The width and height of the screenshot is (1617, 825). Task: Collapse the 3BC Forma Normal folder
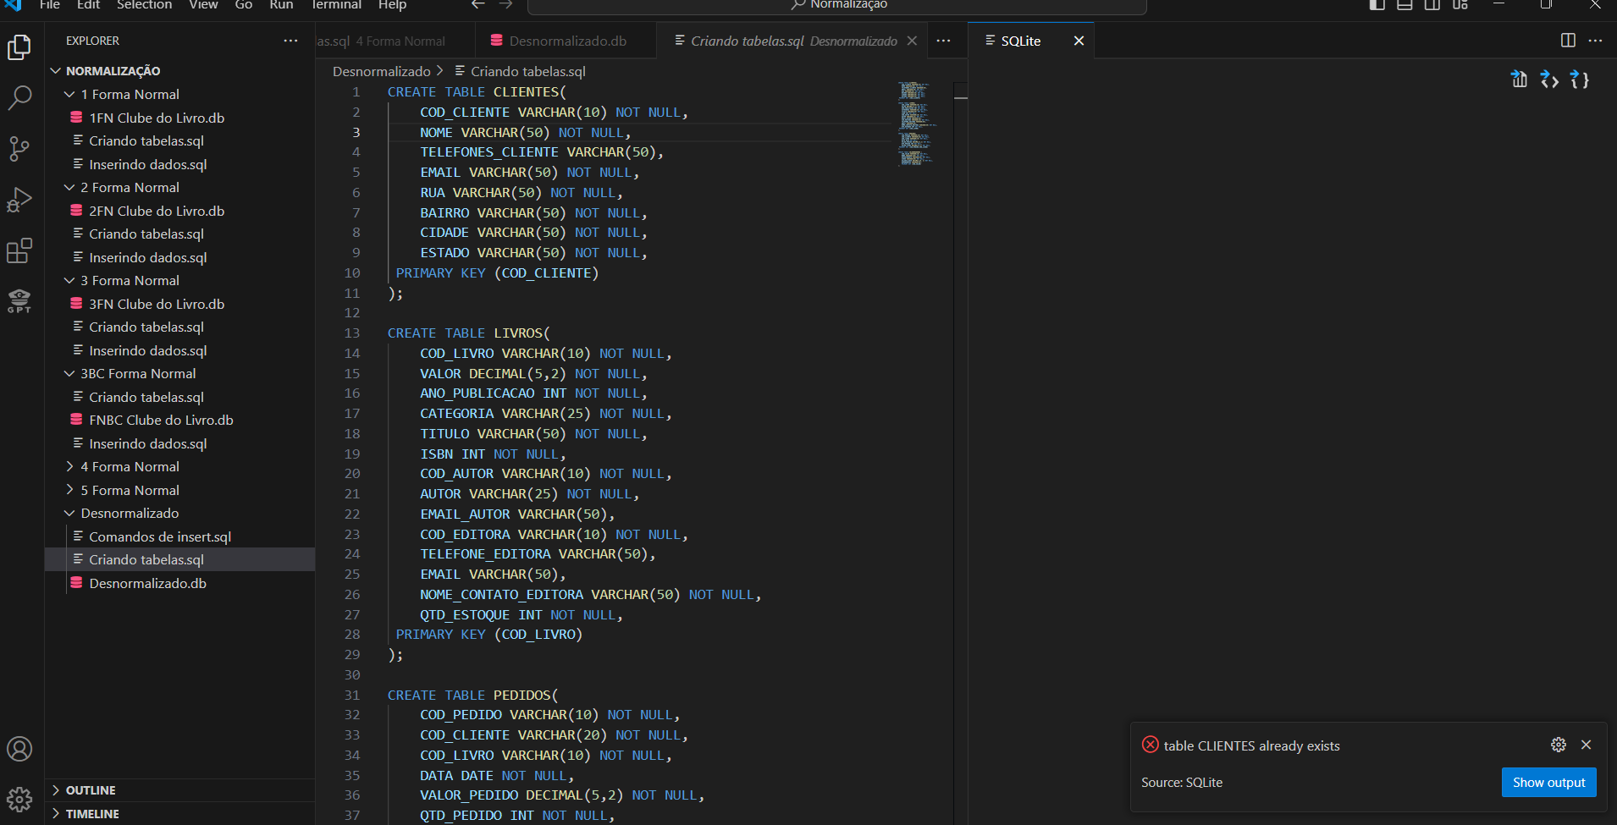click(179, 373)
